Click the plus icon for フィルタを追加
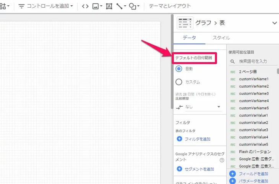The width and height of the screenshot is (279, 184). 179,139
